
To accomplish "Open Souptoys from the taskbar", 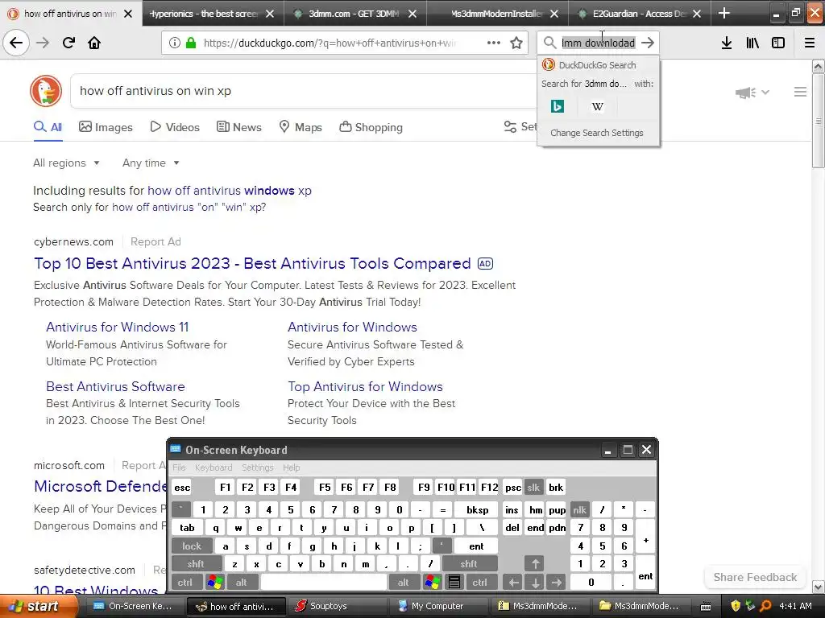I will pos(338,606).
